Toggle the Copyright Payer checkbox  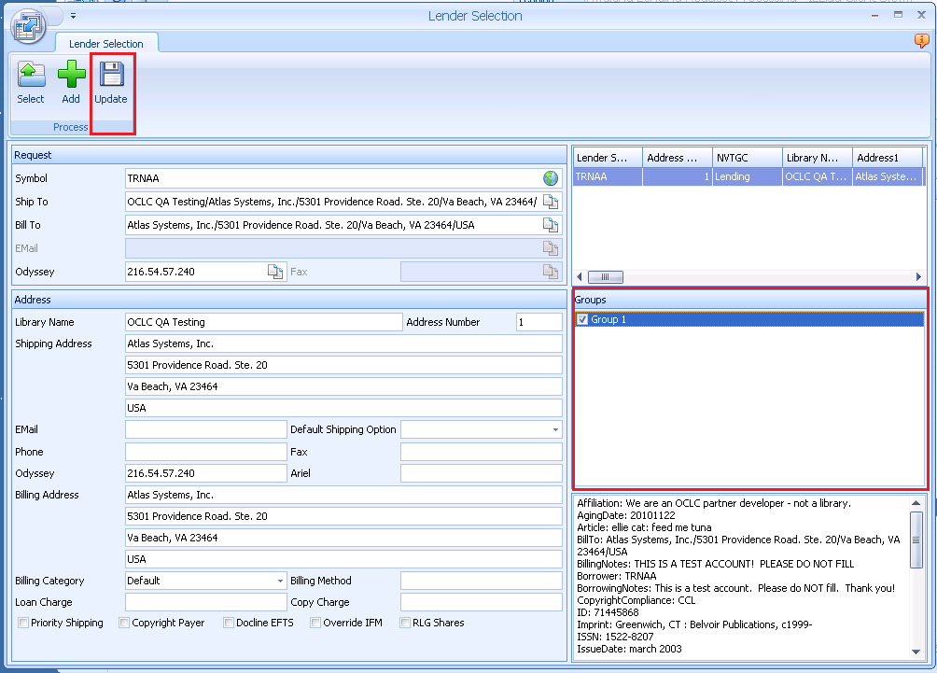click(124, 623)
